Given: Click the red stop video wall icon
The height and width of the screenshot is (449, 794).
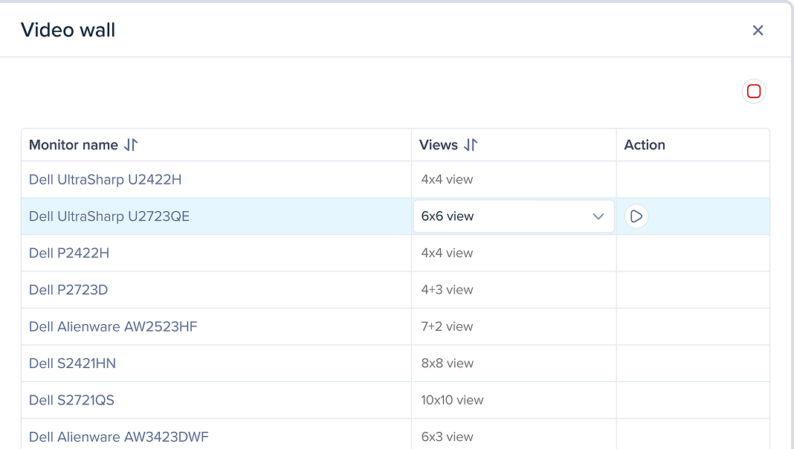Looking at the screenshot, I should pos(754,91).
